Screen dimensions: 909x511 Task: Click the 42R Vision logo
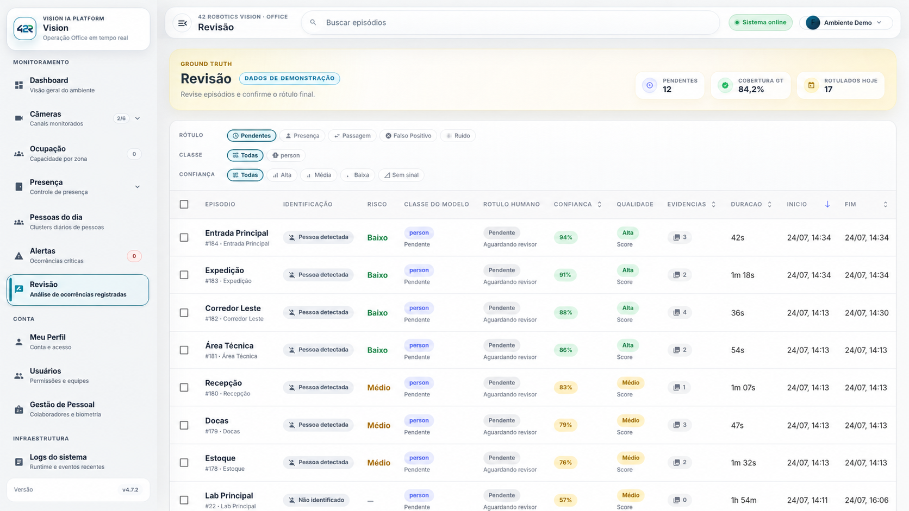pyautogui.click(x=25, y=28)
